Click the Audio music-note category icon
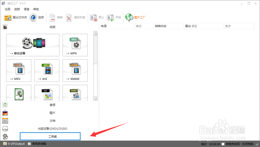The height and width of the screenshot is (147, 260). point(5,105)
